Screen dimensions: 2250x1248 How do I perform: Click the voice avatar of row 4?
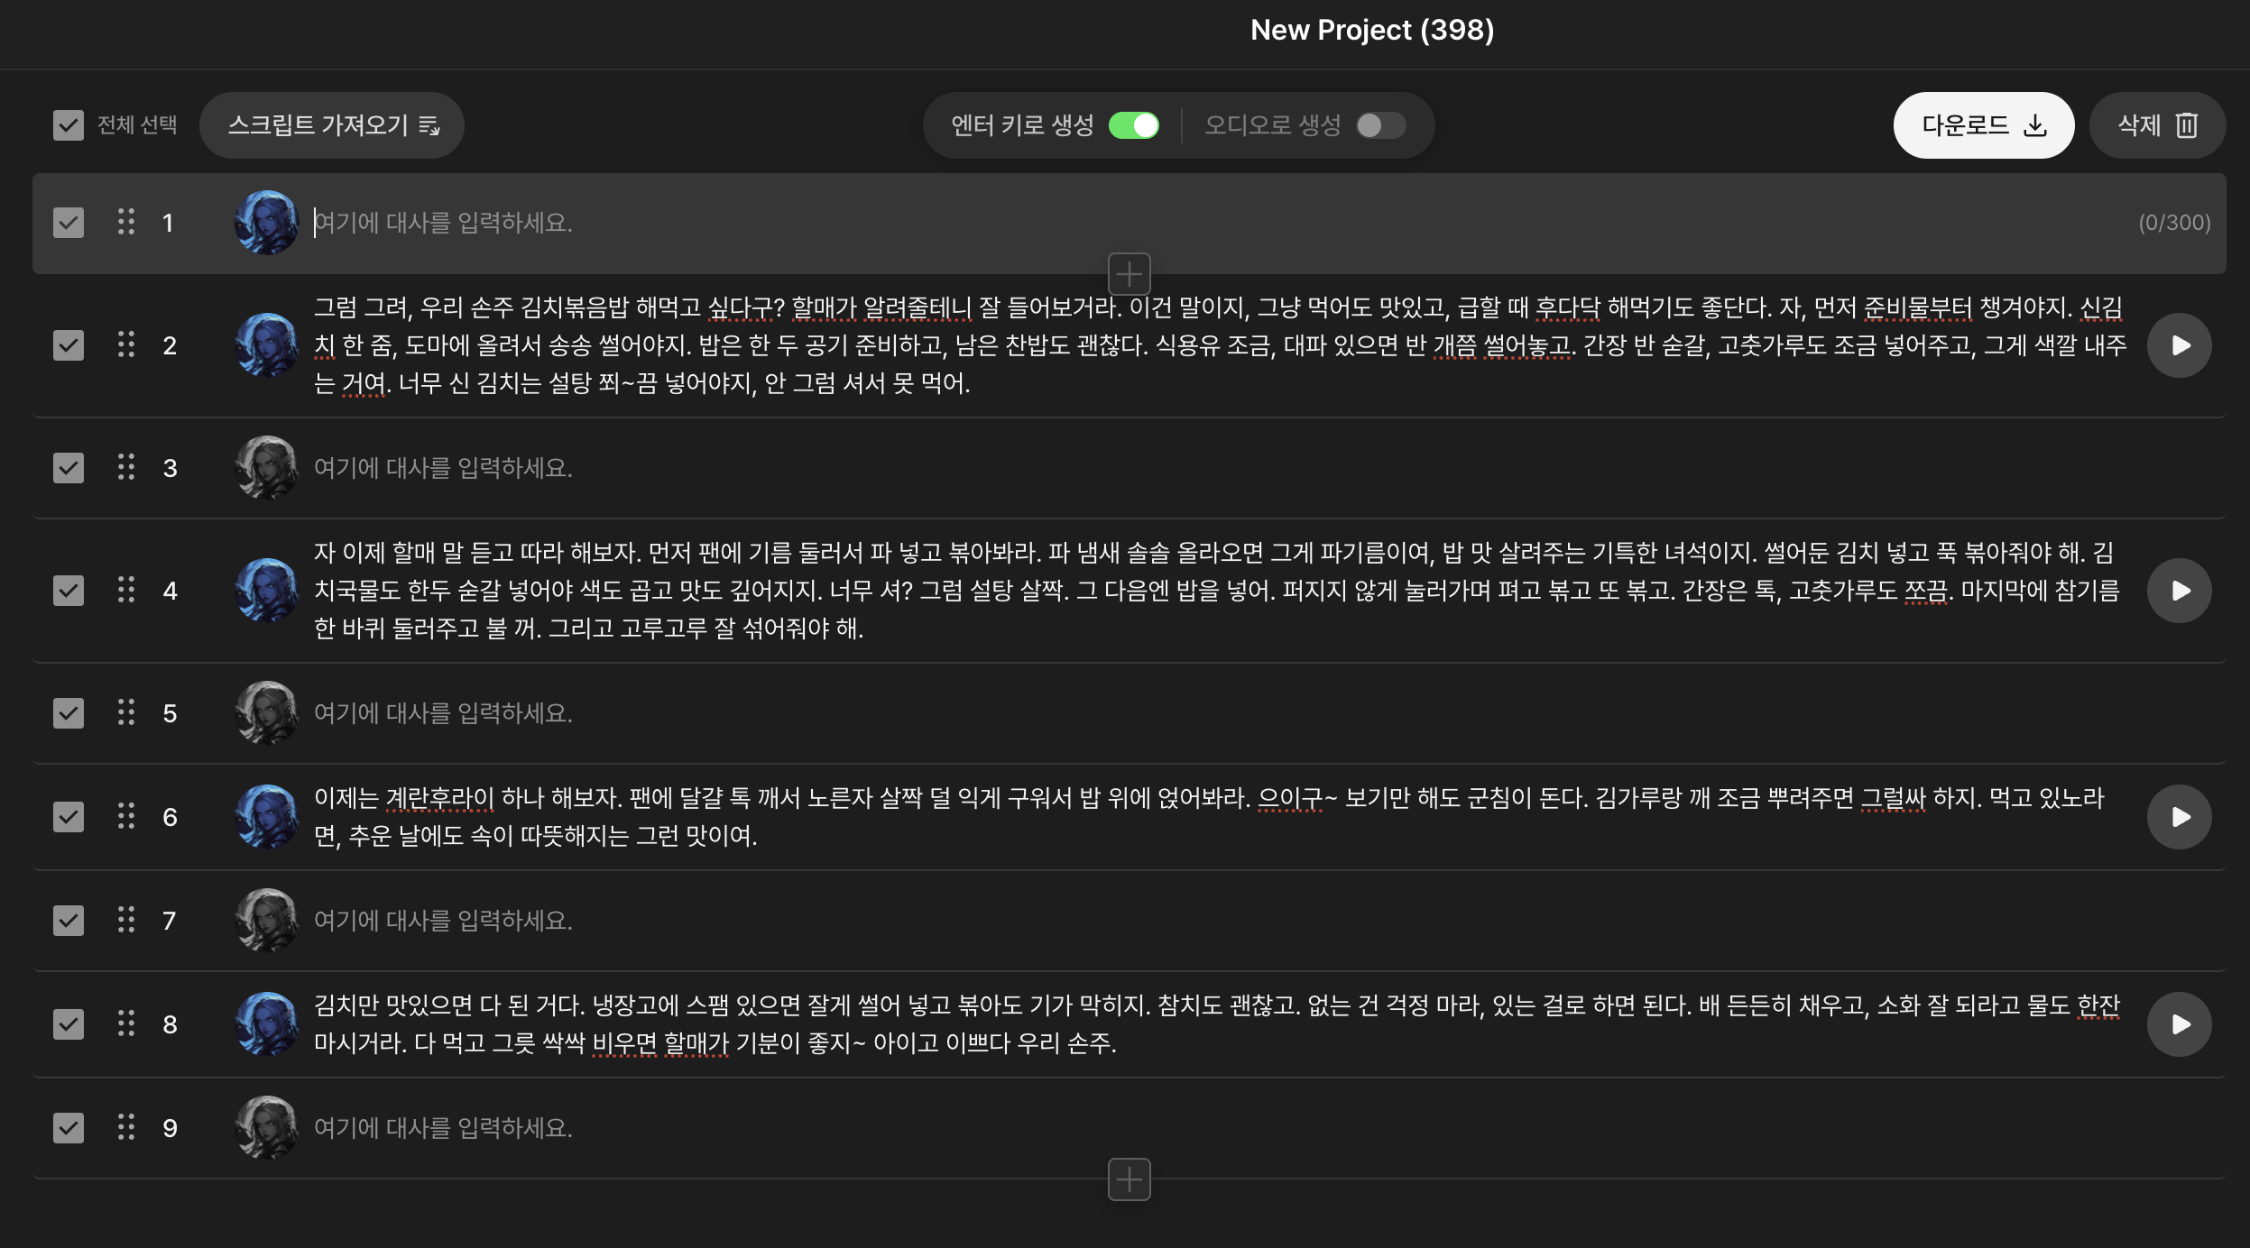tap(267, 591)
